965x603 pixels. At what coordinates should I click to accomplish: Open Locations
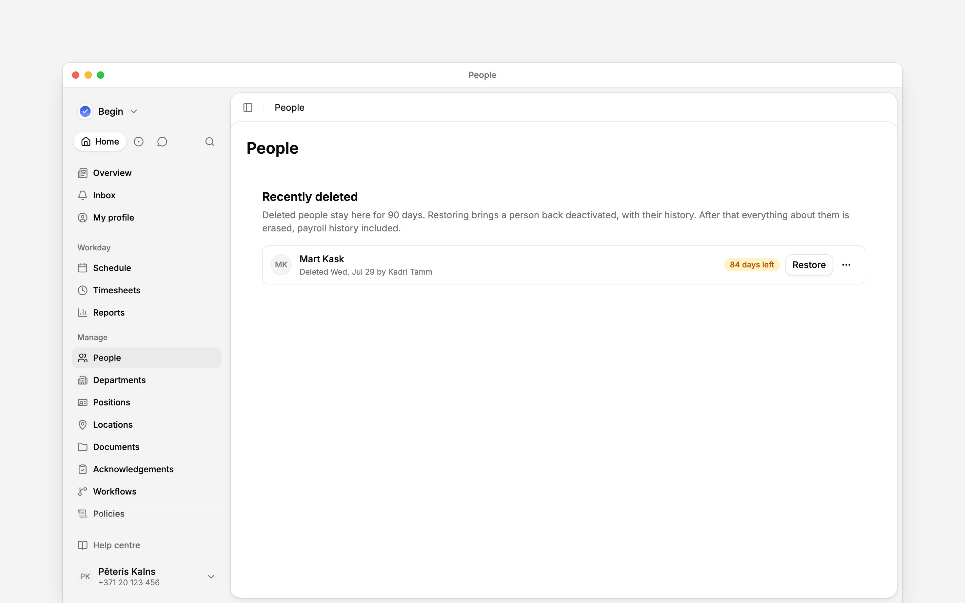click(x=147, y=425)
